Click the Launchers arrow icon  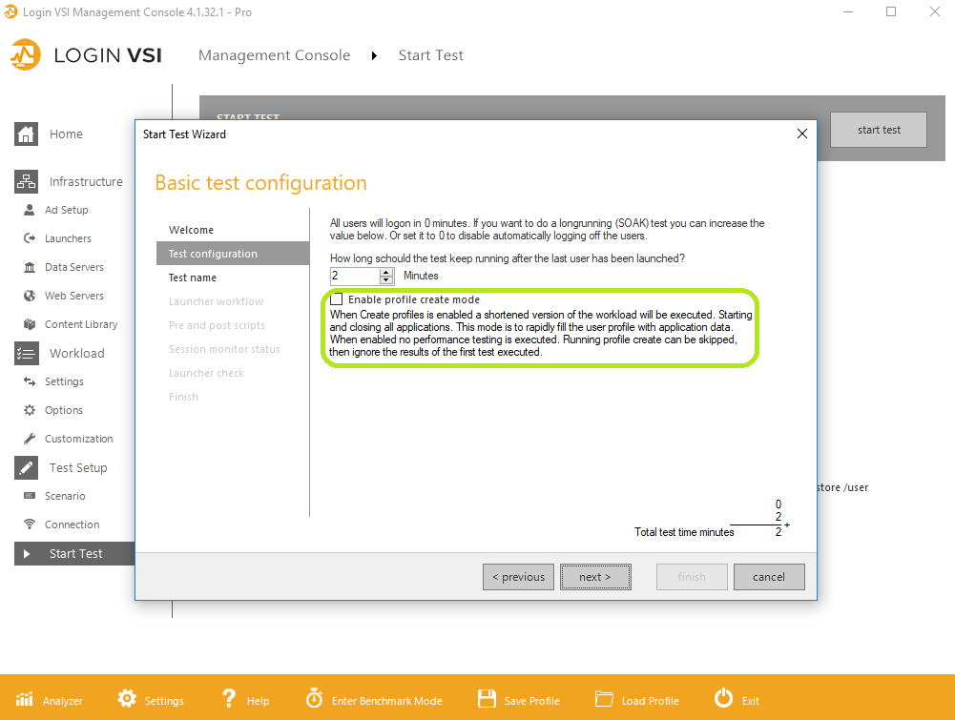pos(30,238)
